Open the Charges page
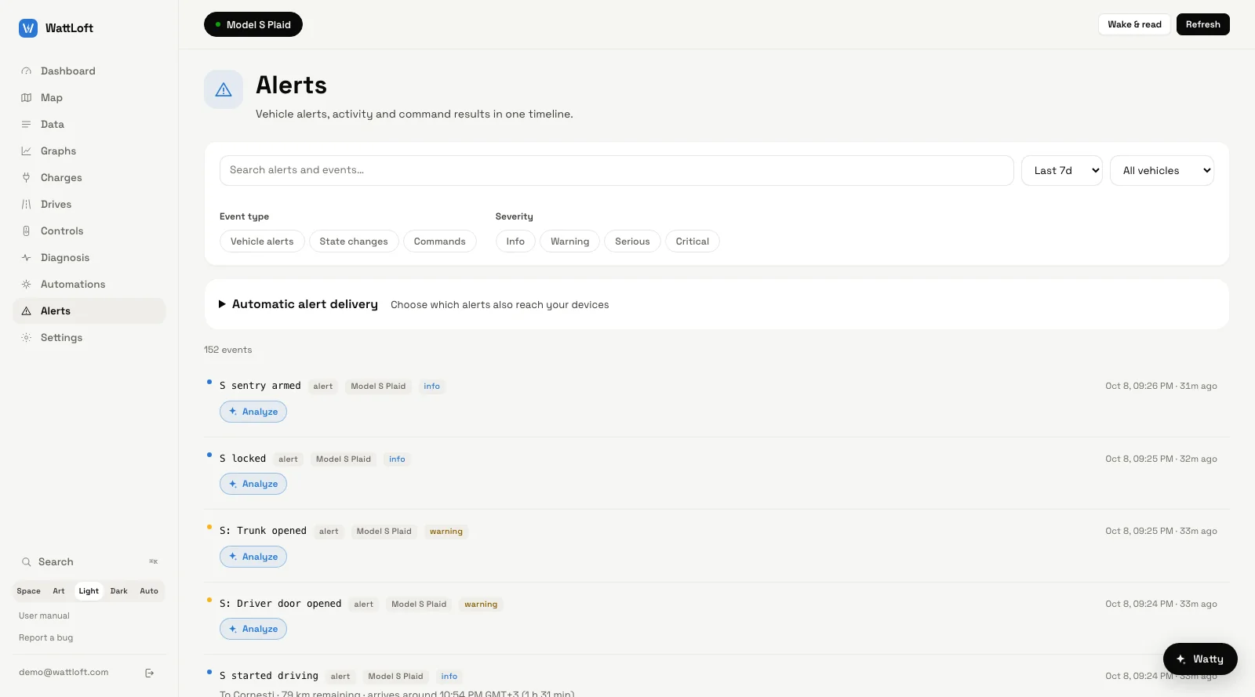The height and width of the screenshot is (697, 1255). (89, 178)
